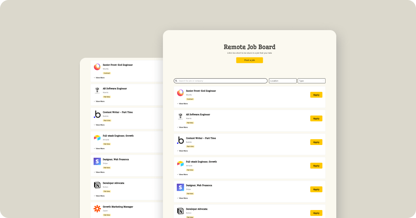This screenshot has height=218, width=416.
Task: Expand View More for Mozilla job in back window
Action: click(x=99, y=78)
